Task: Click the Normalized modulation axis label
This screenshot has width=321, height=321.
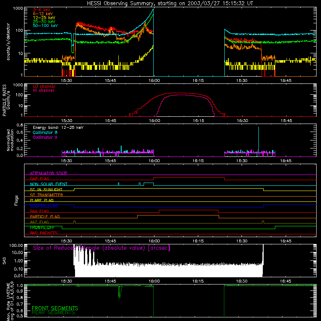Action: [x=10, y=140]
